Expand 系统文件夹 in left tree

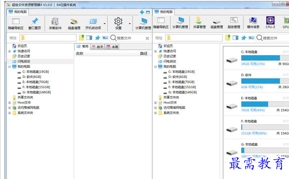point(9,113)
